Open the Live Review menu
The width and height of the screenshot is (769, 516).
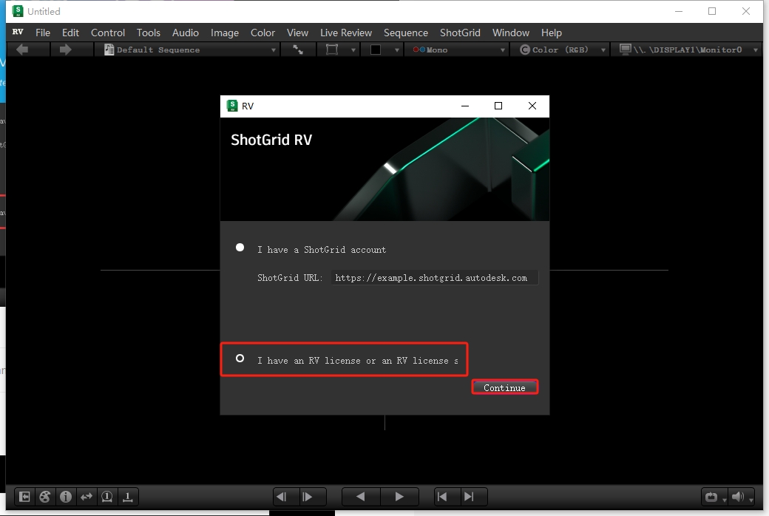[346, 33]
